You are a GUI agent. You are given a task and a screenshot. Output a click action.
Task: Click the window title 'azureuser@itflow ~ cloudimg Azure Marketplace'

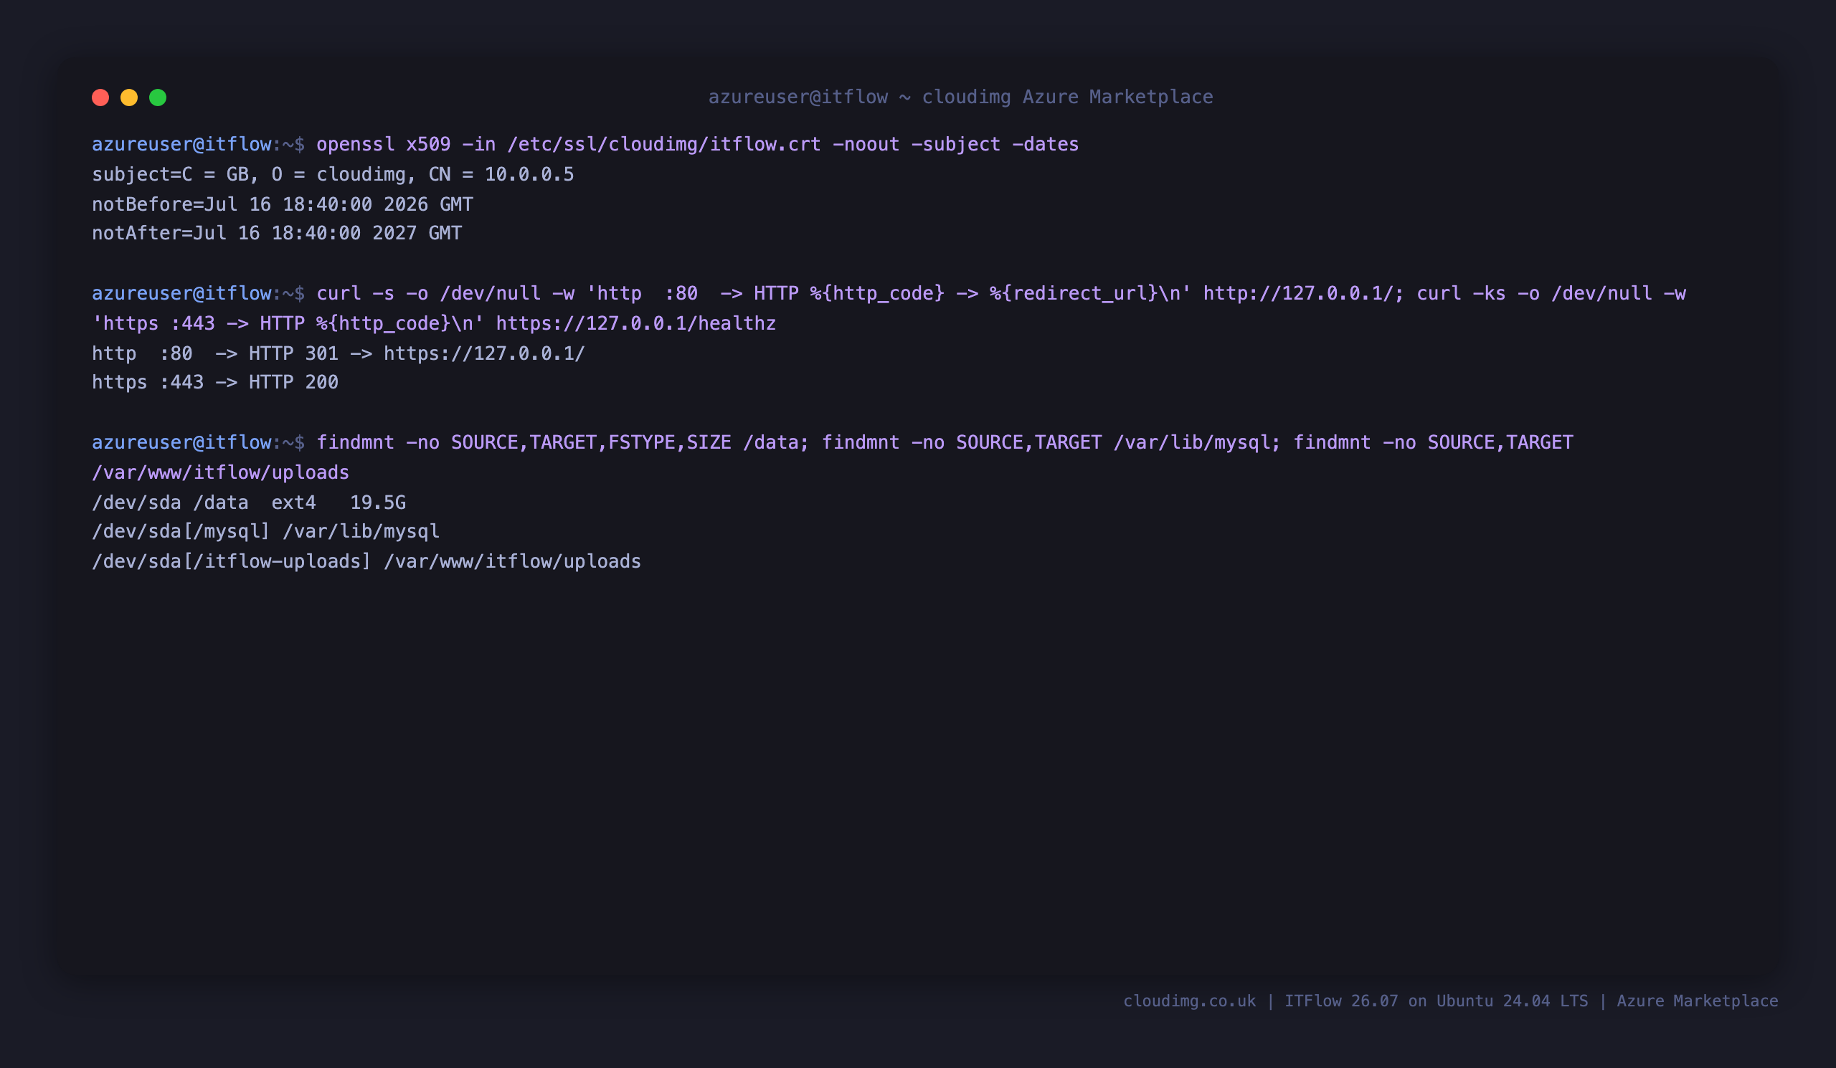point(960,97)
